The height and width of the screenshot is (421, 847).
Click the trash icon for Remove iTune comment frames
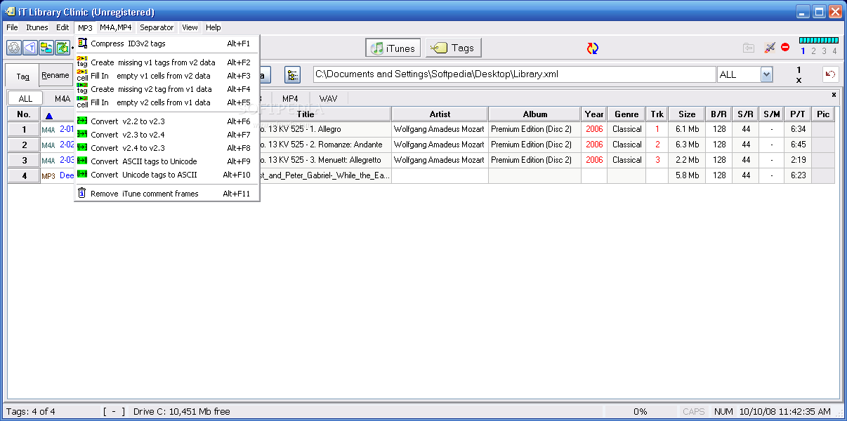[82, 194]
